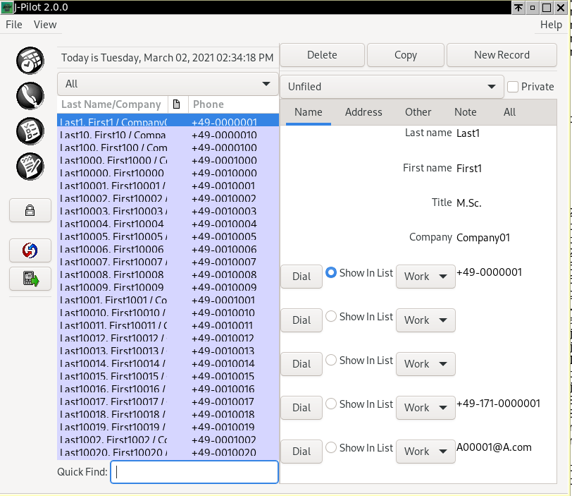Expand the All category dropdown
This screenshot has width=572, height=496.
point(168,84)
